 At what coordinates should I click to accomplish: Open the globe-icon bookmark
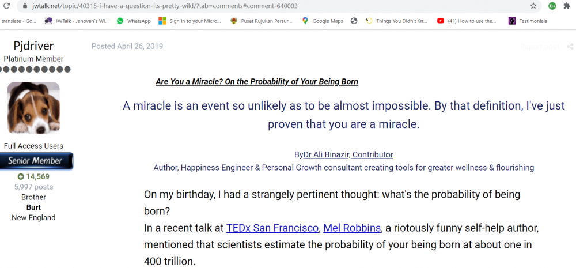pyautogui.click(x=354, y=21)
